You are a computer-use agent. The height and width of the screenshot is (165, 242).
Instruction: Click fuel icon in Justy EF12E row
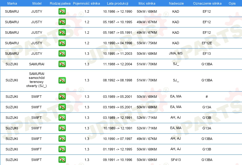(x=62, y=43)
